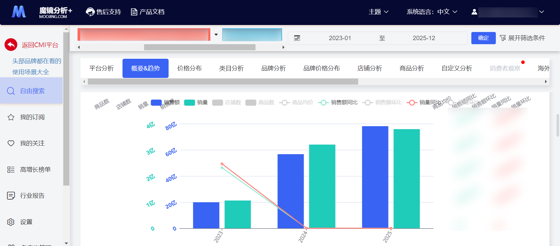Open 行业报告 document icon
The image size is (560, 246).
coord(11,196)
